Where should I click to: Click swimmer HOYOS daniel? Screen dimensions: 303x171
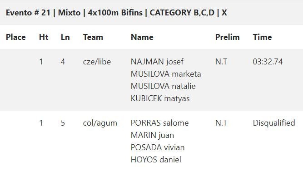[156, 160]
